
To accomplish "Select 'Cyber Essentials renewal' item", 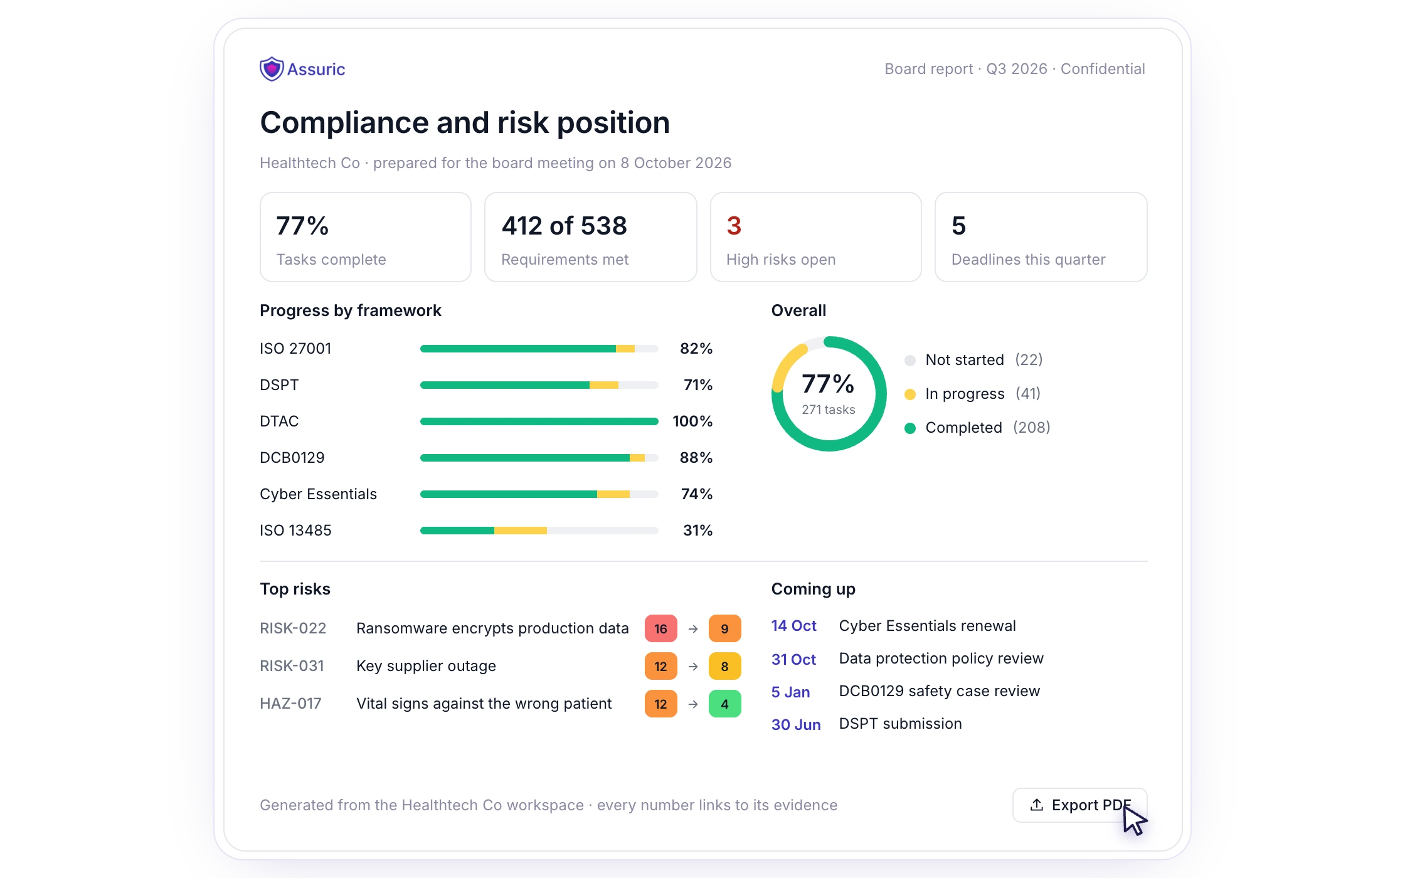I will [927, 626].
